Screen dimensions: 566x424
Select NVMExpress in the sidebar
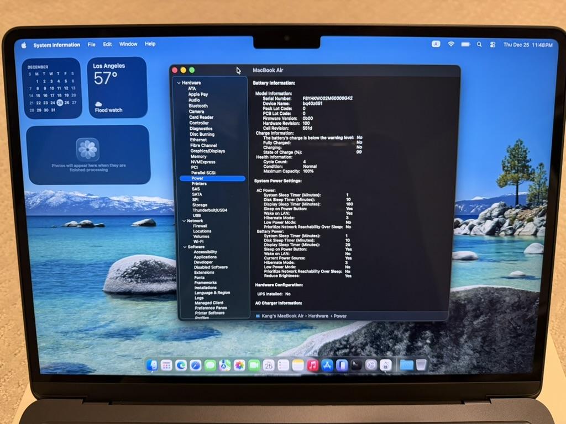pyautogui.click(x=203, y=162)
